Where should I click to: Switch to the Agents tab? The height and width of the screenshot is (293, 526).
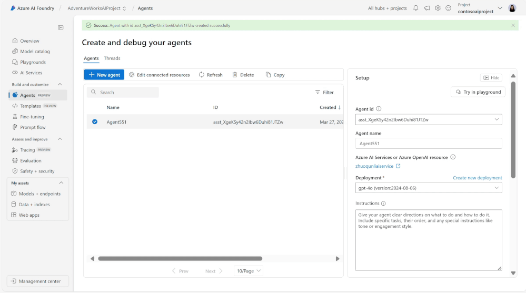[x=91, y=58]
